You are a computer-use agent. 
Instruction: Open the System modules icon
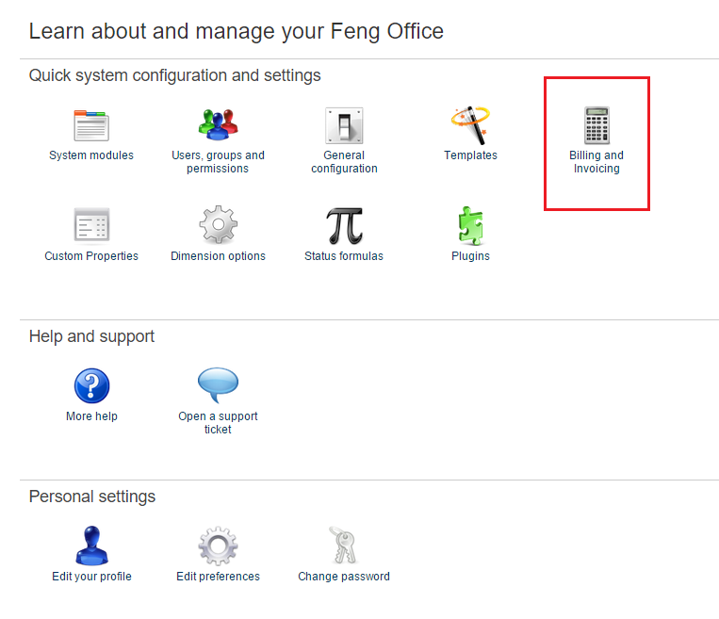click(x=91, y=125)
